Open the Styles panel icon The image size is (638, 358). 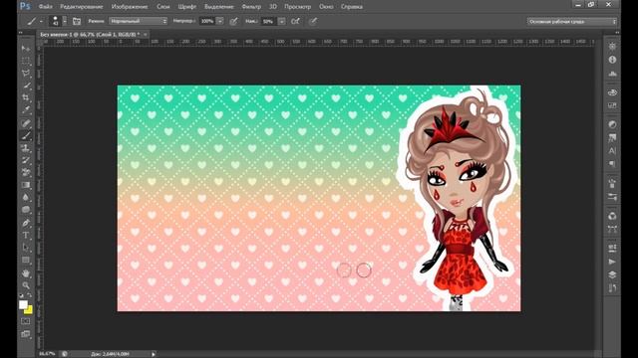[x=612, y=138]
